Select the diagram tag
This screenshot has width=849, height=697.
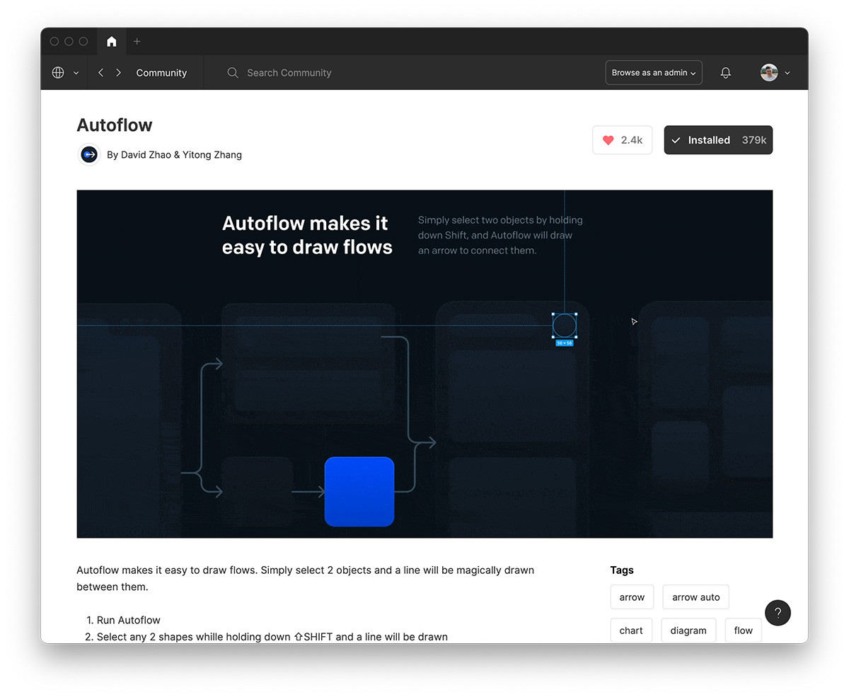pyautogui.click(x=688, y=630)
